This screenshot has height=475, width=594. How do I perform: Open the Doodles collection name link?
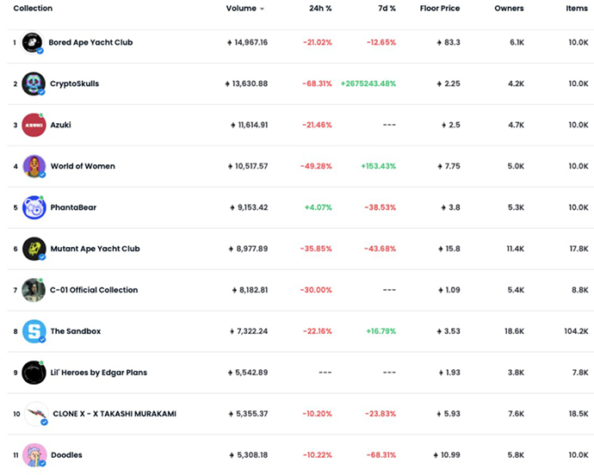click(x=66, y=455)
